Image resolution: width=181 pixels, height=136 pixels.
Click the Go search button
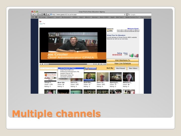pos(86,68)
